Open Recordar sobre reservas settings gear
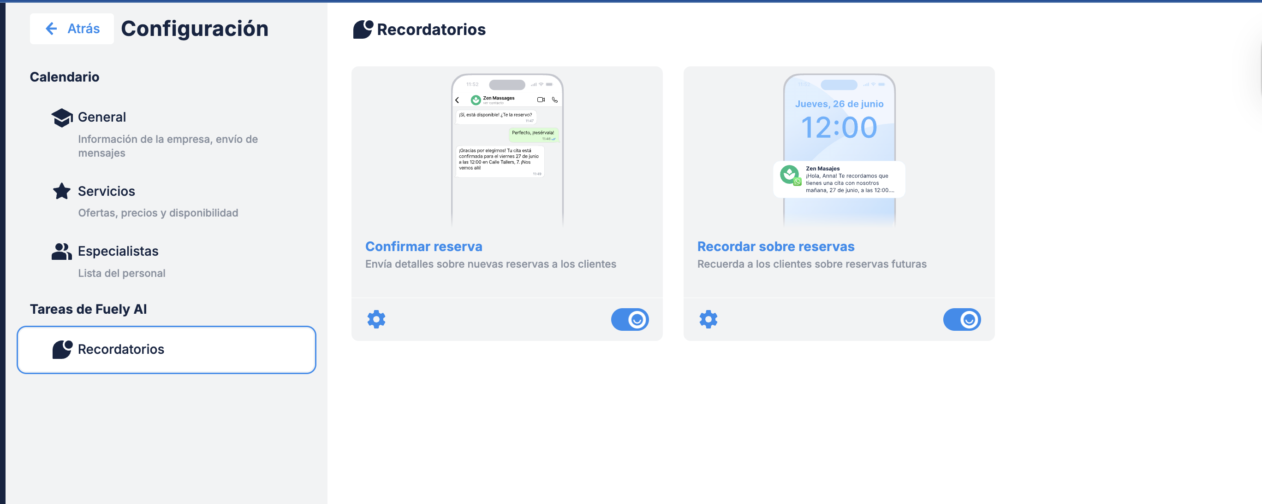 tap(708, 320)
